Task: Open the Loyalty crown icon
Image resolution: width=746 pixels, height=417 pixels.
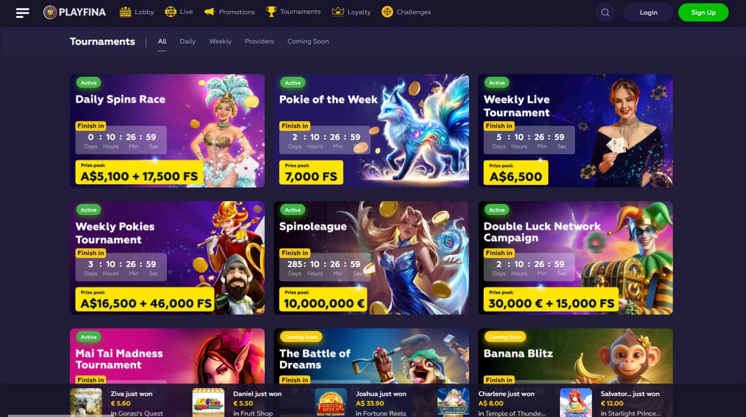Action: coord(338,12)
